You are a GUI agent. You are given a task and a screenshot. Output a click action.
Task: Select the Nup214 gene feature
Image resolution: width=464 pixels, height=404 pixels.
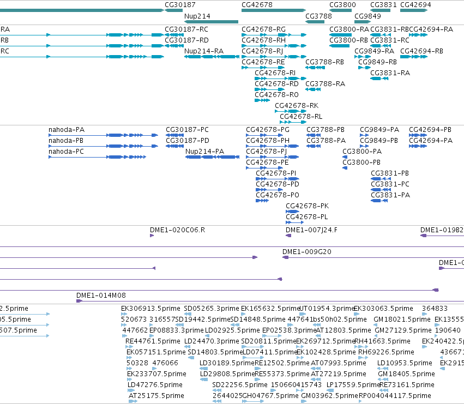pos(211,22)
